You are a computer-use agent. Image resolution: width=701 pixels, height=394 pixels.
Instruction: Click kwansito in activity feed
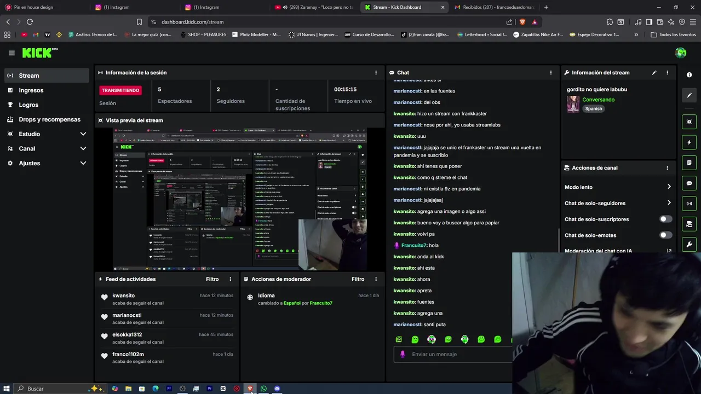coord(123,296)
